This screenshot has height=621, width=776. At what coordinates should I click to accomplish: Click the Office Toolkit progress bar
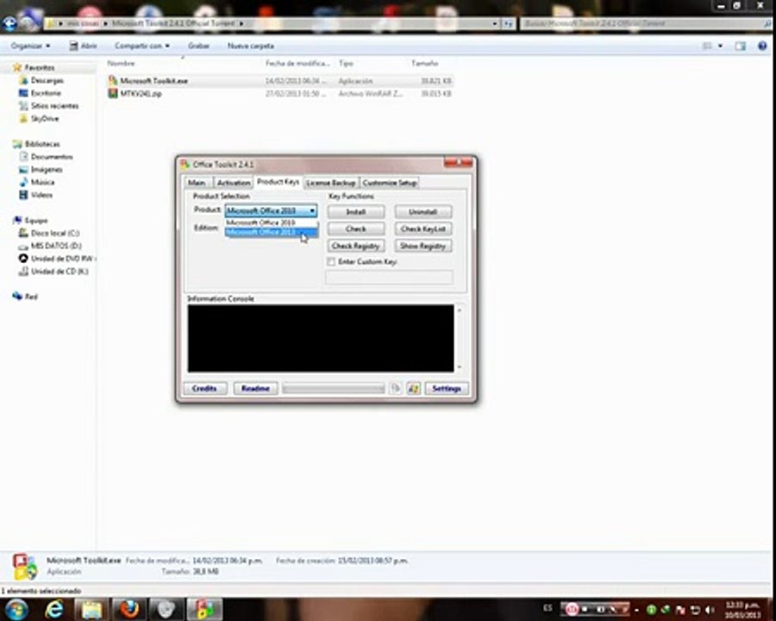click(333, 389)
